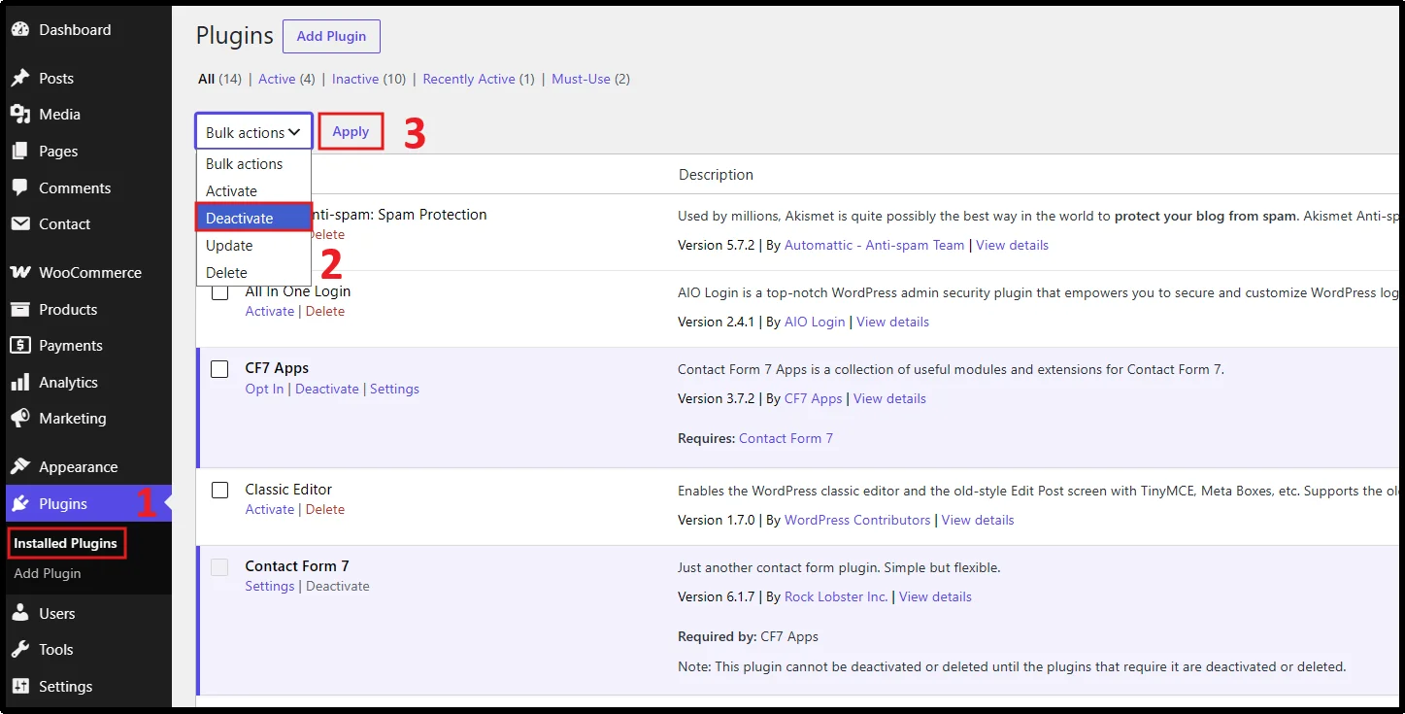This screenshot has width=1405, height=714.
Task: View details for All In One Login
Action: [x=892, y=323]
